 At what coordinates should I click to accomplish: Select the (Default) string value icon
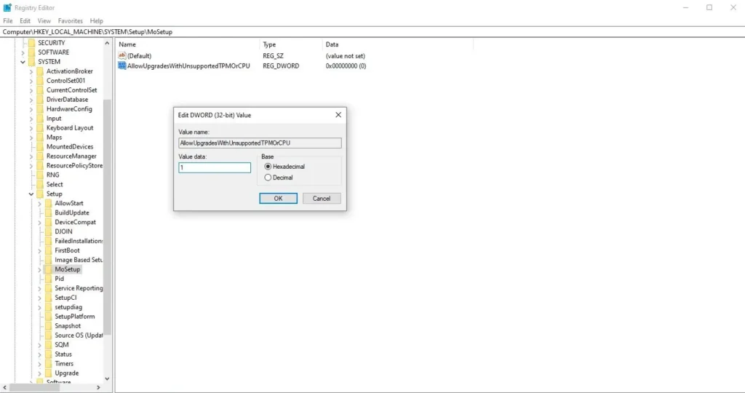[x=122, y=56]
